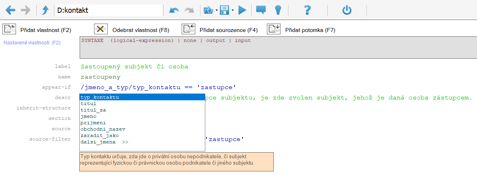The width and height of the screenshot is (477, 185).
Task: Open help with the question mark icon
Action: [307, 10]
